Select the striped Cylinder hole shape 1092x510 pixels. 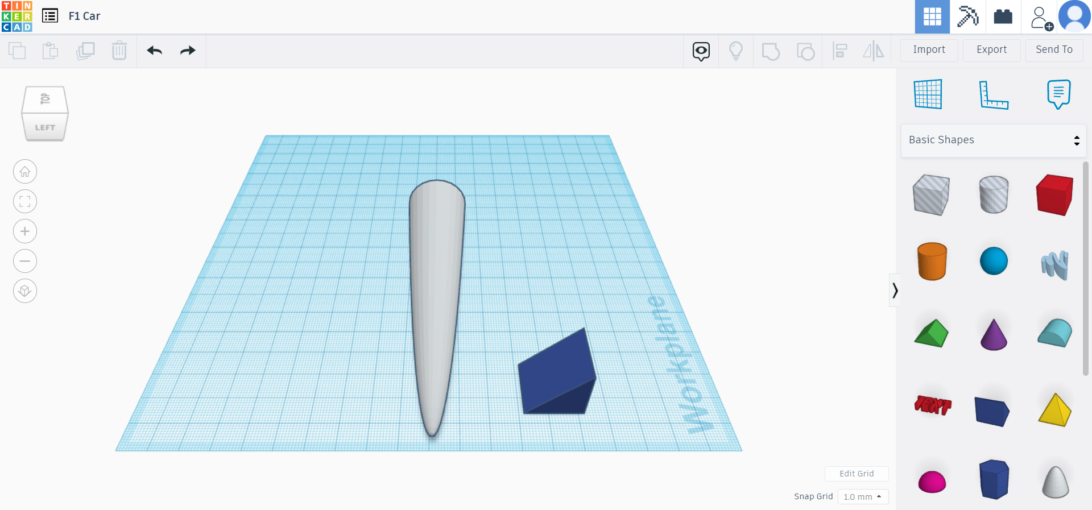point(994,194)
